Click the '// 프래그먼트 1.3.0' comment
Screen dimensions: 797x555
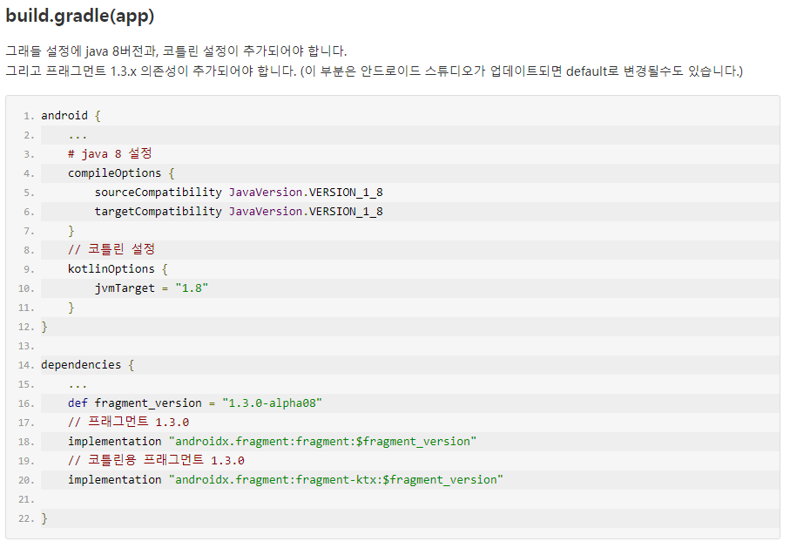pyautogui.click(x=129, y=422)
